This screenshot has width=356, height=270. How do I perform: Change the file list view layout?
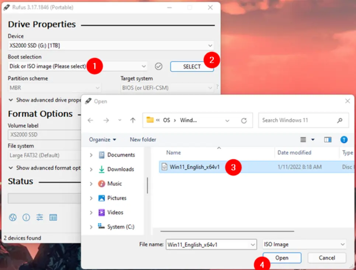(303, 139)
